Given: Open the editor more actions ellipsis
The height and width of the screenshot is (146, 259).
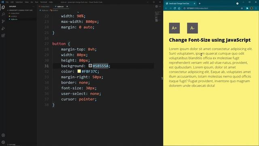Looking at the screenshot, I should pyautogui.click(x=160, y=6).
